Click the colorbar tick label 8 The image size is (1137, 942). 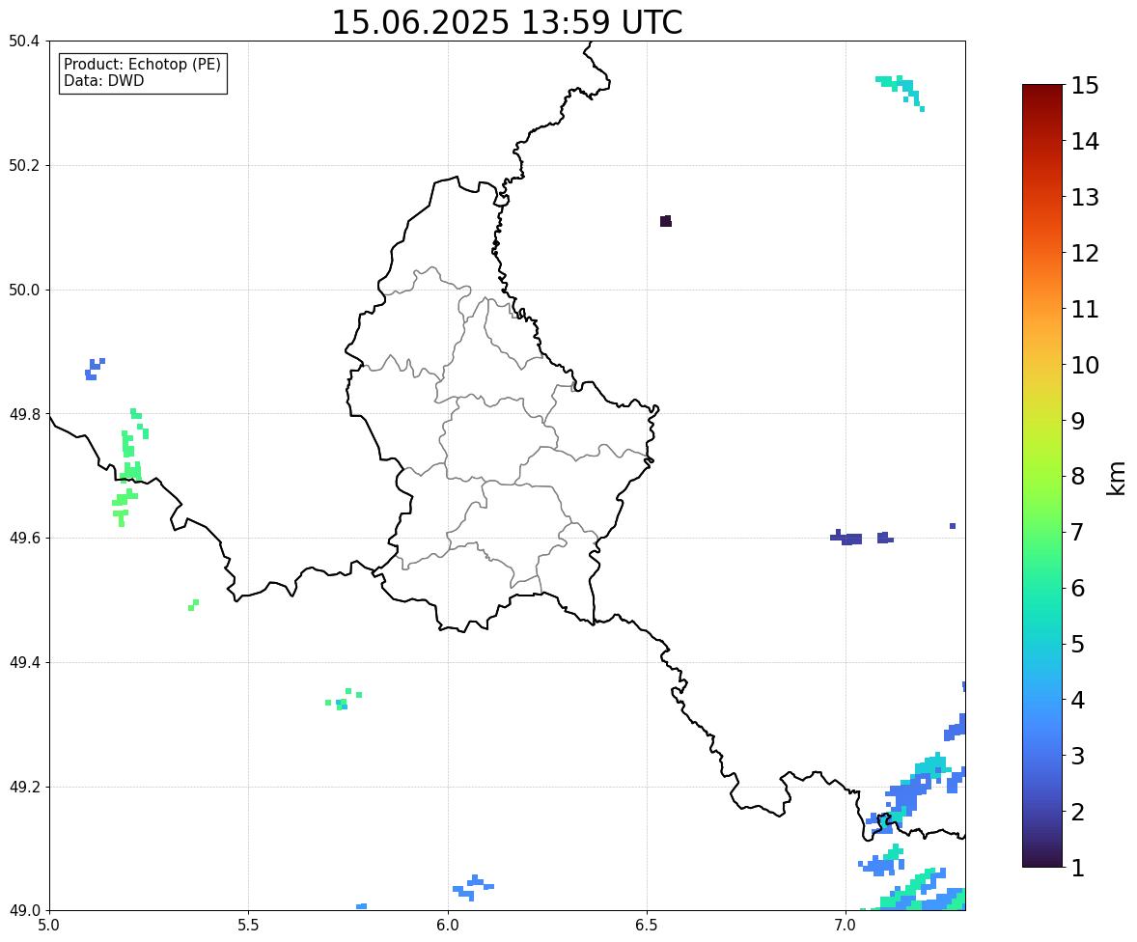[1078, 477]
